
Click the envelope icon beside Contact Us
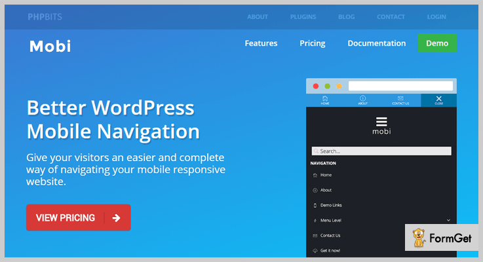[x=315, y=236]
